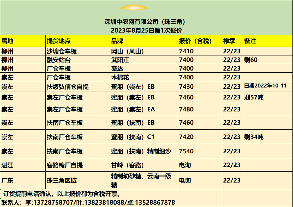Viewport: 293px width, 207px height.
Task: Select the 日期2022年10-11 remark cell
Action: 265,86
